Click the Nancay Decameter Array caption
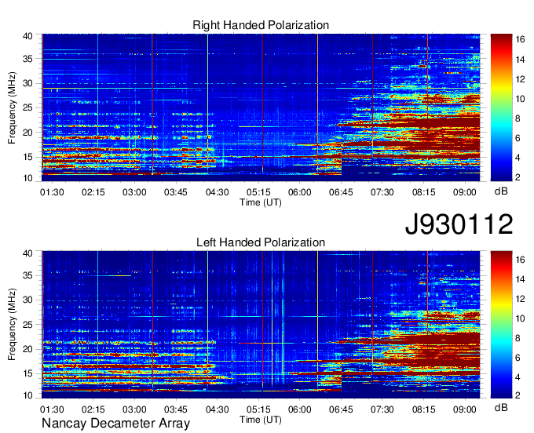Viewport: 534px width, 433px height. point(115,424)
